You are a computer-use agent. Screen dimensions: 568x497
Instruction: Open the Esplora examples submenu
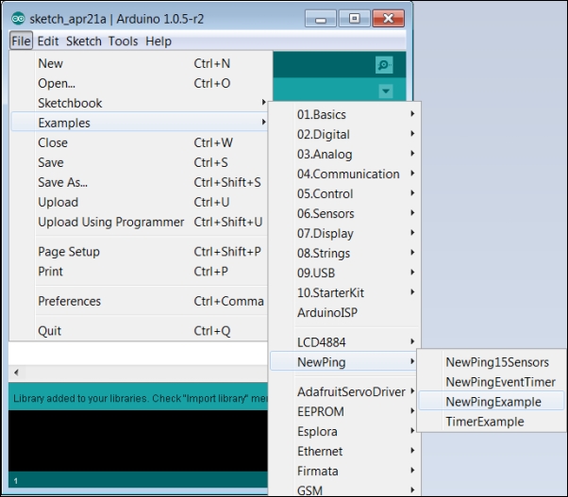coord(345,432)
